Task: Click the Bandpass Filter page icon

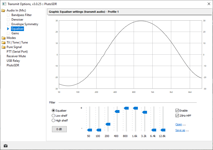Action: pos(8,15)
